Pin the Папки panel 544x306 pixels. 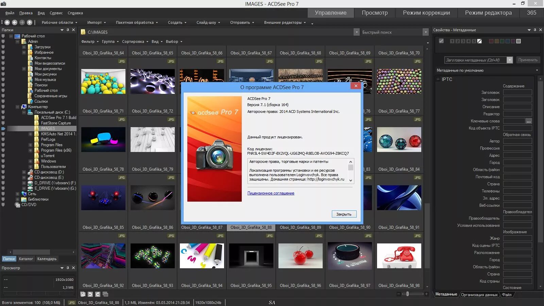pos(68,30)
